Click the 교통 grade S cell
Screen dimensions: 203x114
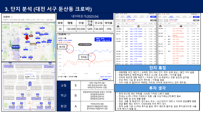coord(75,85)
